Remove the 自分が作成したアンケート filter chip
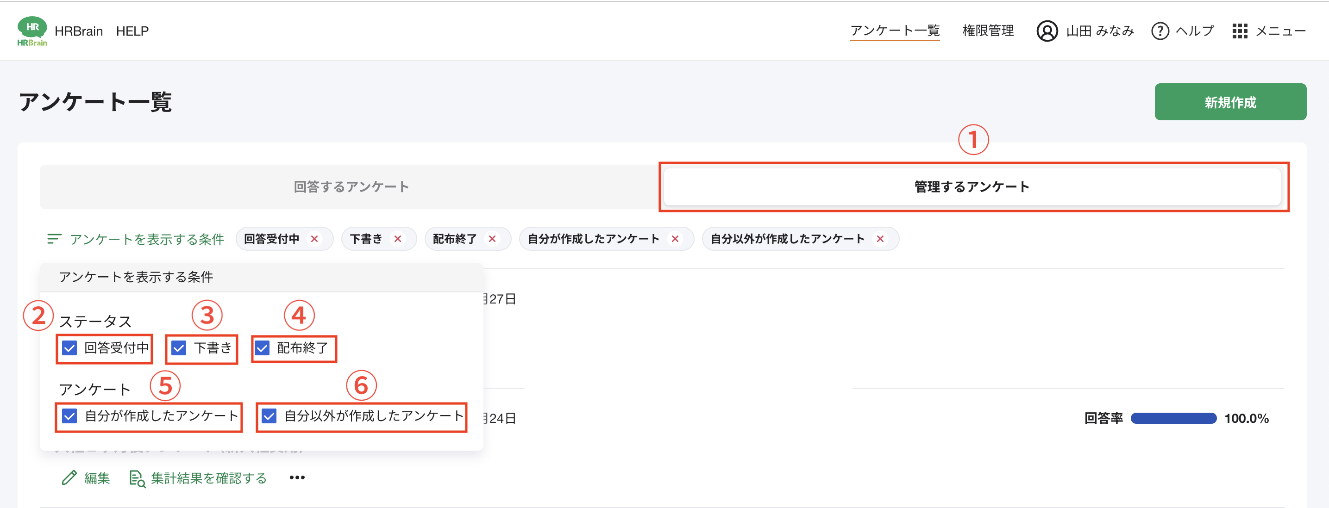The image size is (1329, 508). (x=675, y=239)
